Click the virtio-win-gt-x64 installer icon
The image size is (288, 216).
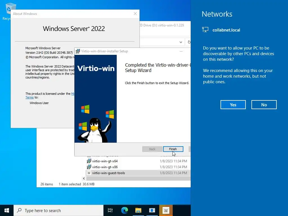point(89,161)
